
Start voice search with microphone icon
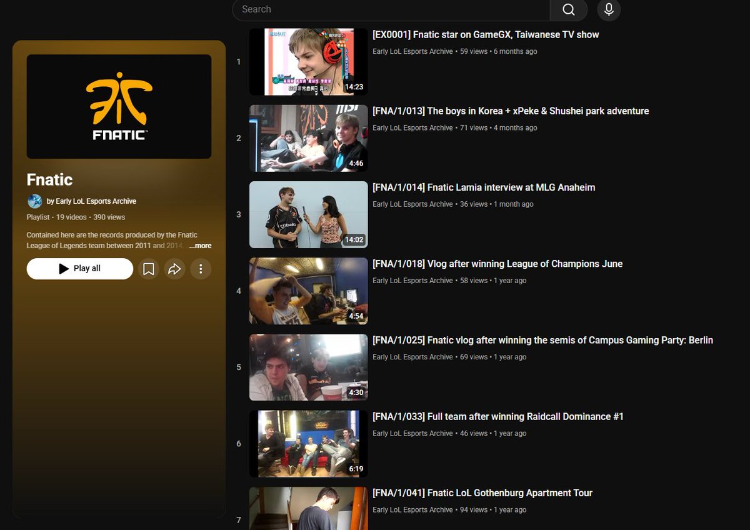(609, 9)
